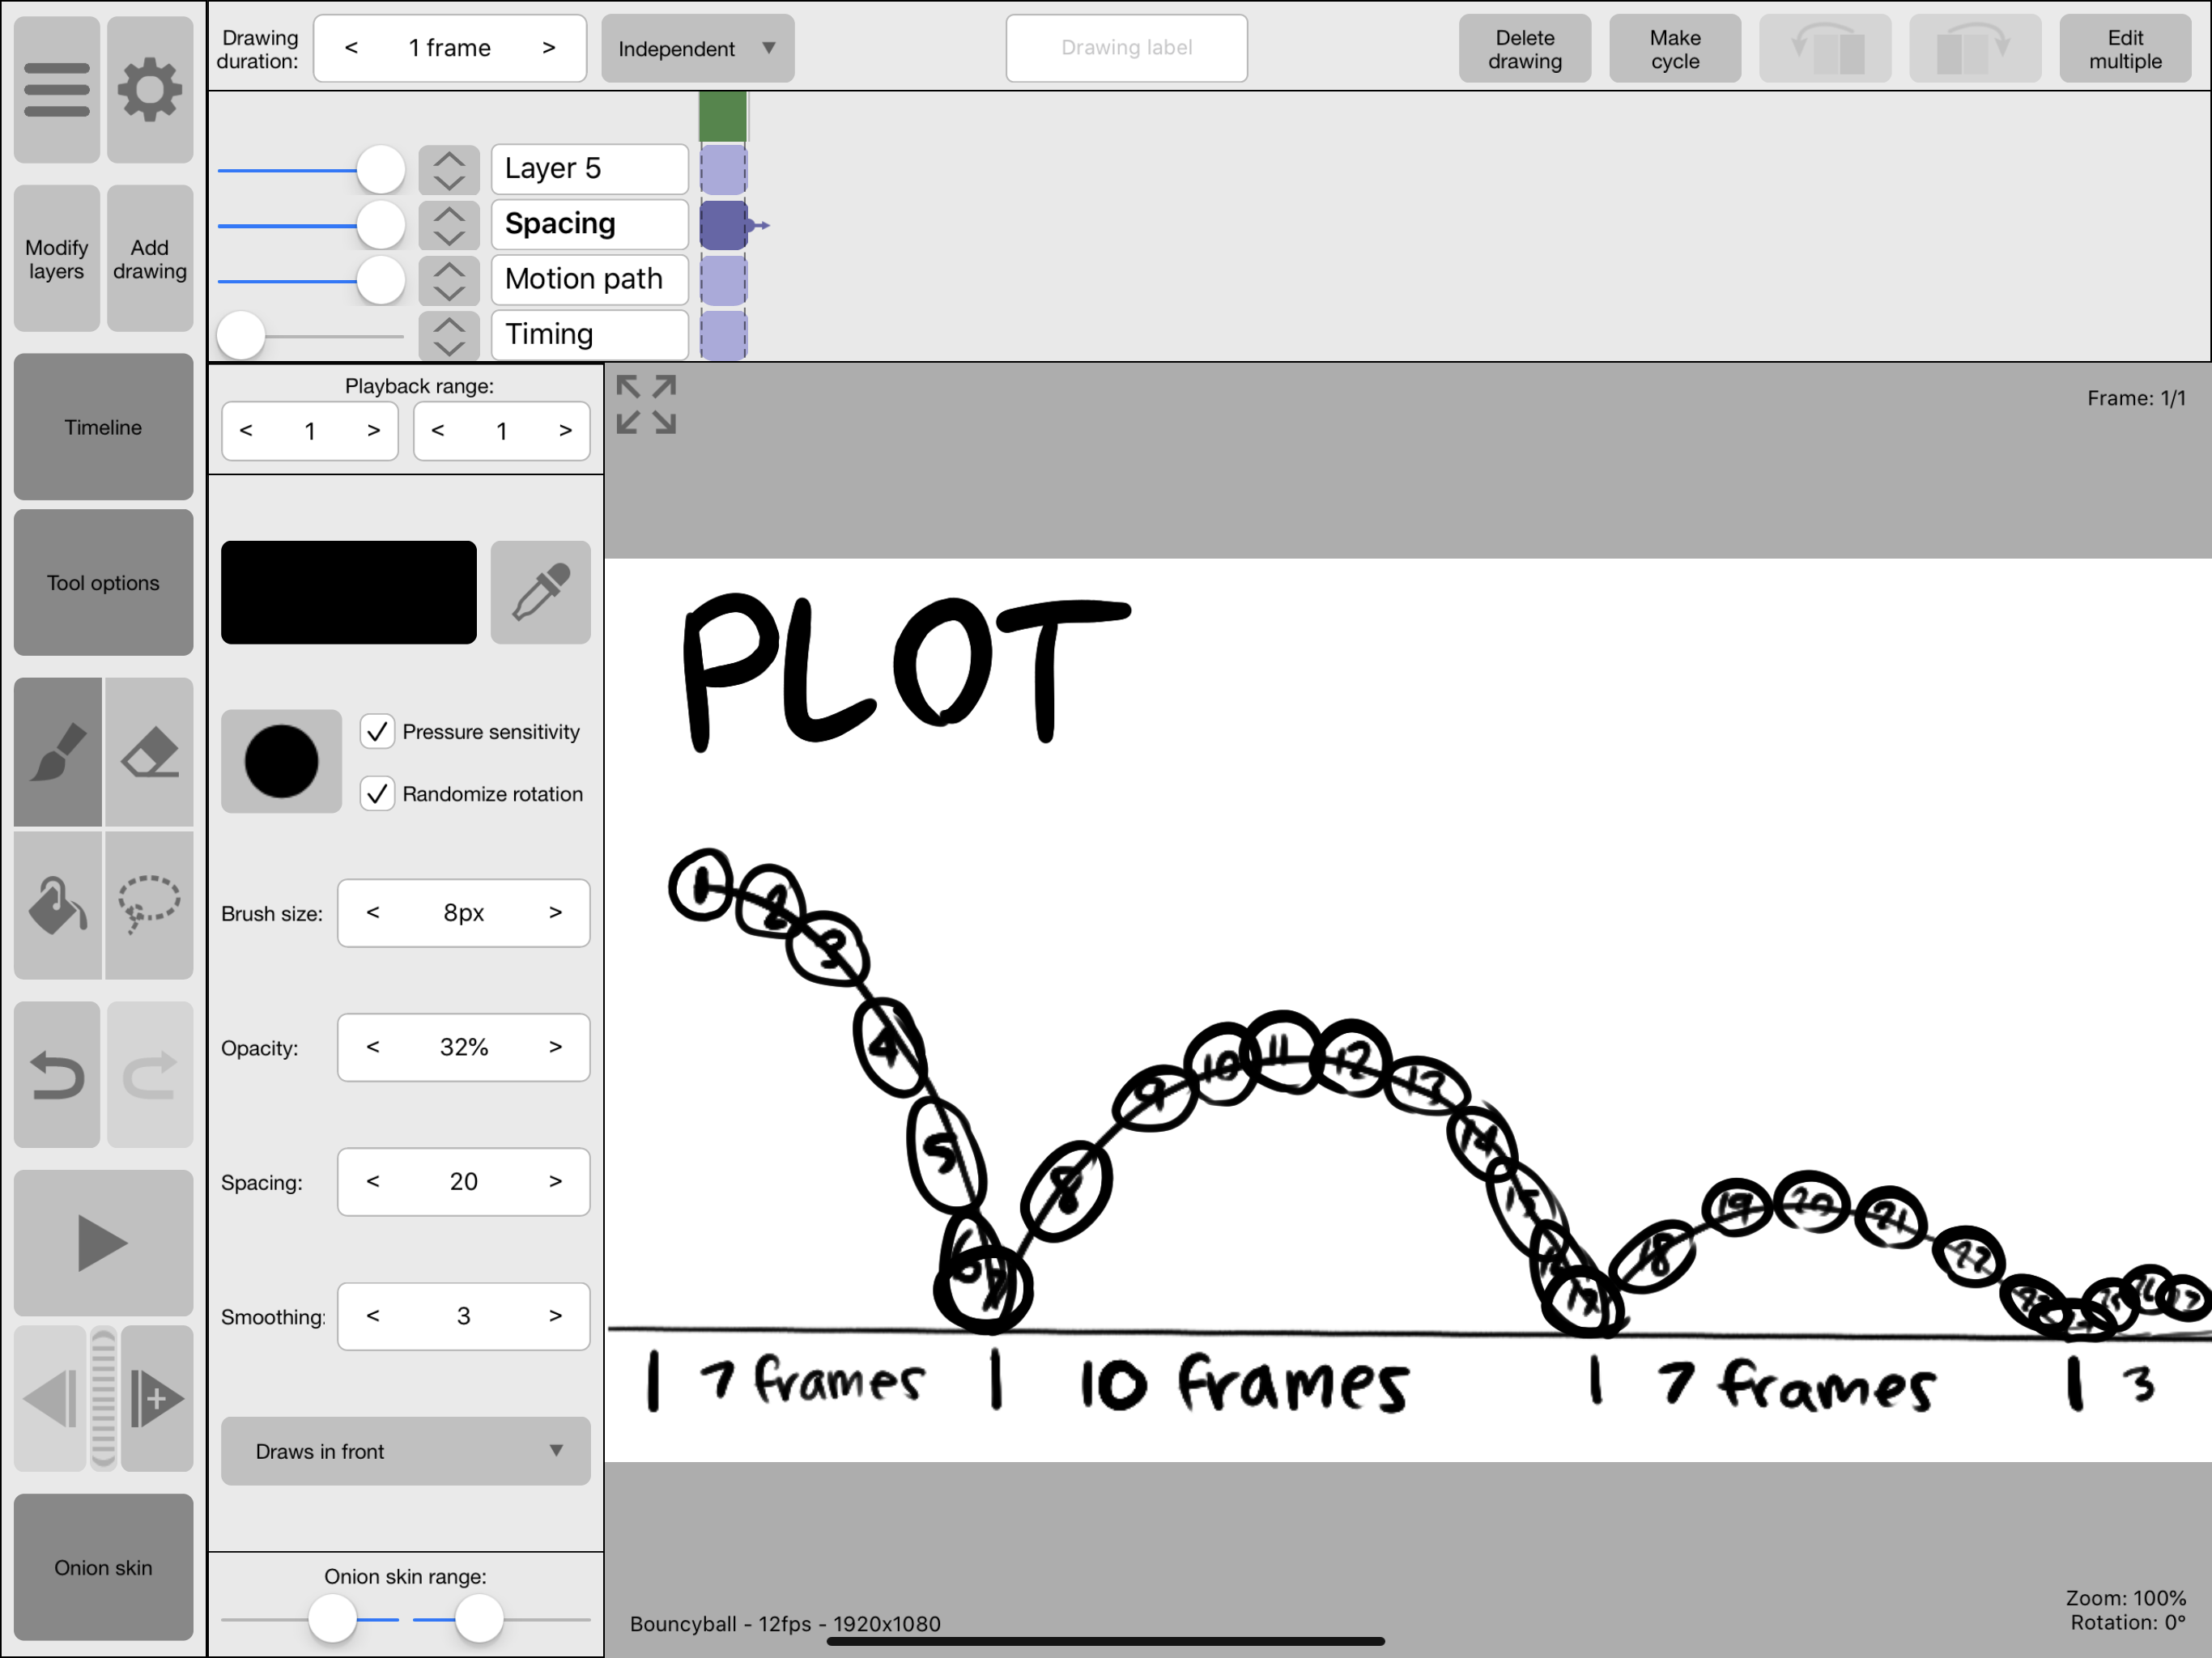The image size is (2212, 1658).
Task: Pick a color with the eyedropper
Action: click(x=540, y=592)
